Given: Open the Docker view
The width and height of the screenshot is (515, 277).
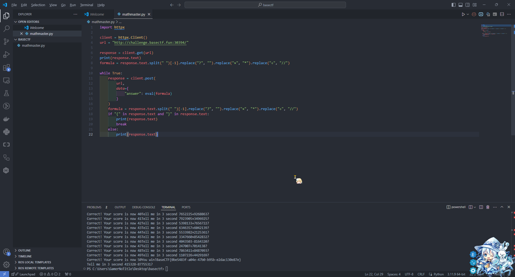Looking at the screenshot, I should pyautogui.click(x=6, y=119).
